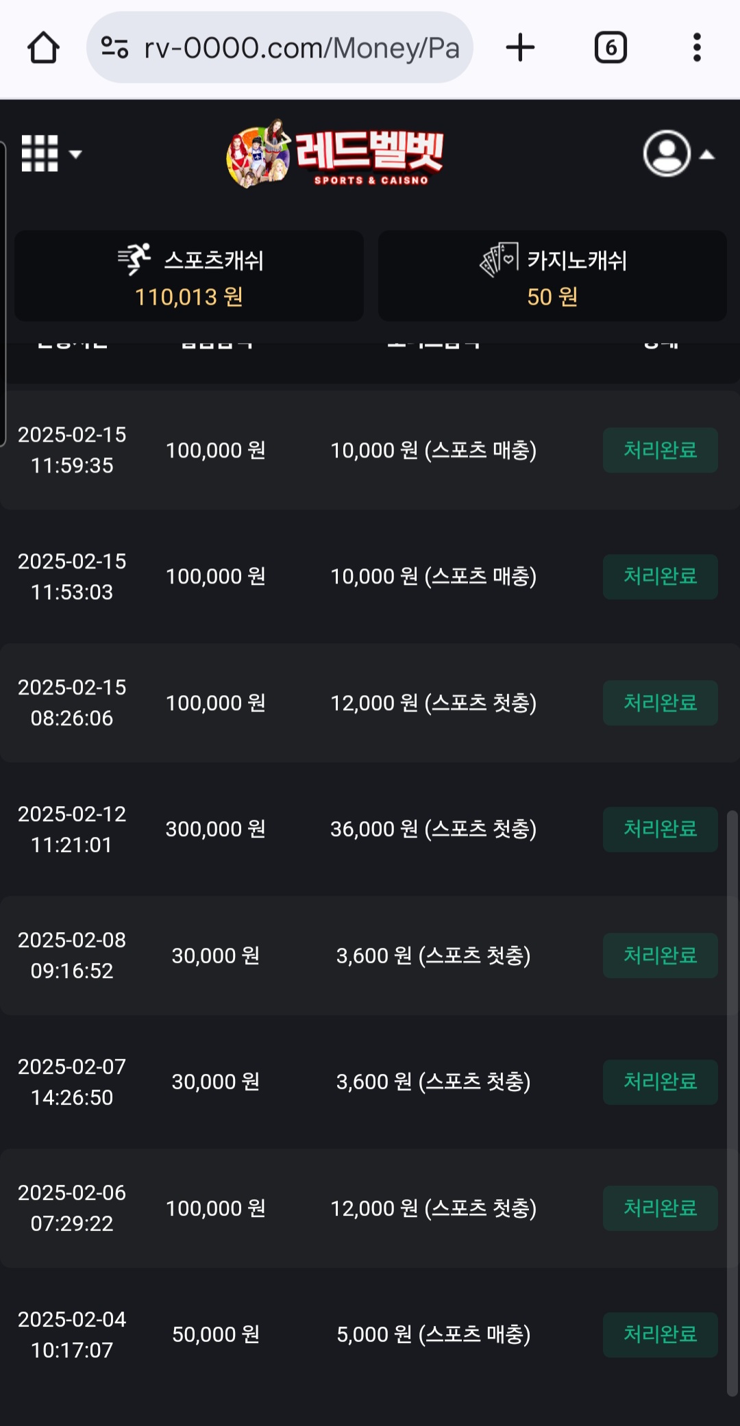
Task: Open the tab switcher showing 6 tabs
Action: tap(610, 48)
